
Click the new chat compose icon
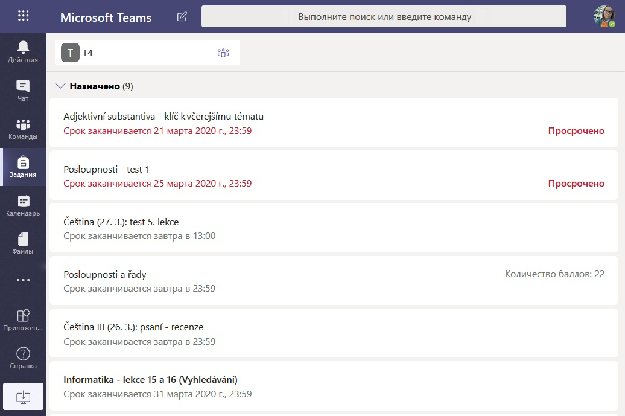(x=182, y=17)
